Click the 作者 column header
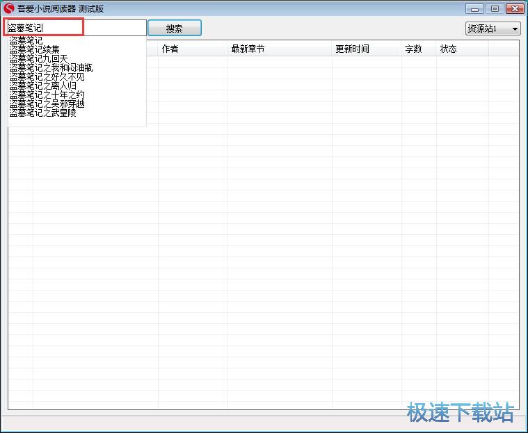 point(193,49)
